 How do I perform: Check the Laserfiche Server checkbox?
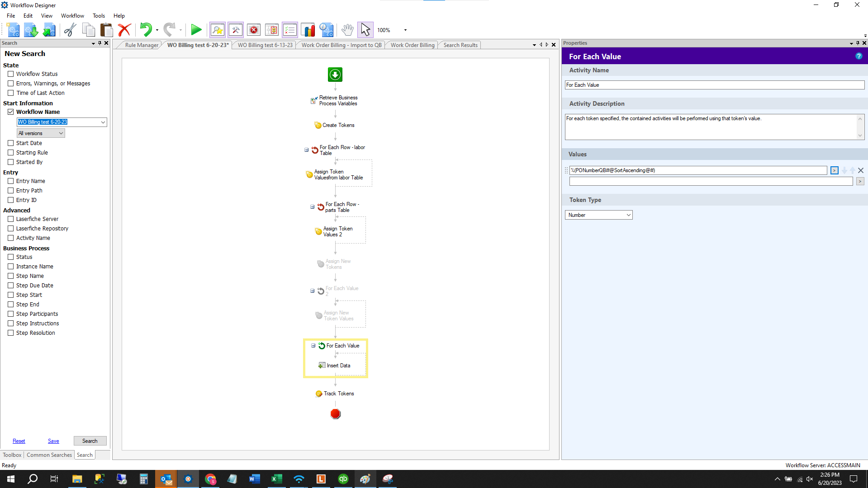pyautogui.click(x=11, y=219)
